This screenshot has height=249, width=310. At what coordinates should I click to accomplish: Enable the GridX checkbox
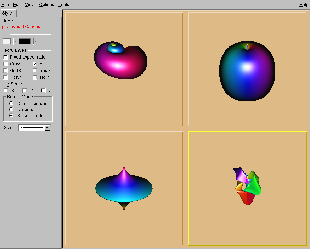[6, 71]
